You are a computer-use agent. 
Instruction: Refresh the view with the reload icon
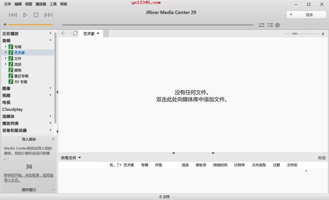(75, 33)
